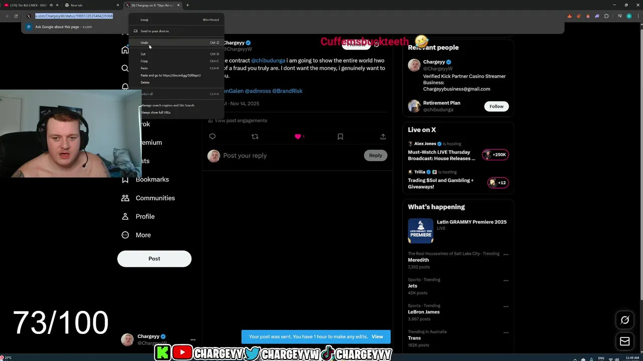Open options dots for LeBron James trend
The image size is (643, 361).
click(506, 306)
